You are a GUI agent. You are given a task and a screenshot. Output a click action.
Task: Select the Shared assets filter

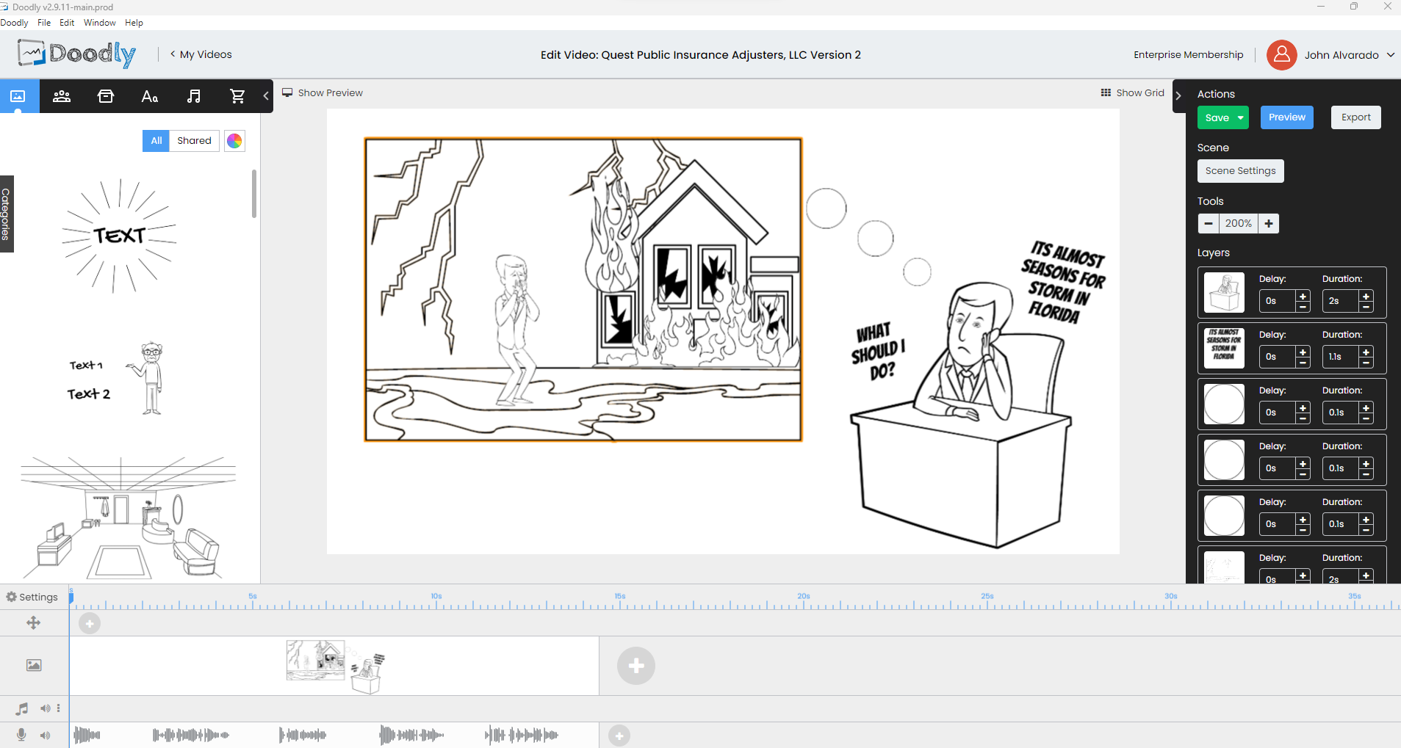[x=194, y=141]
